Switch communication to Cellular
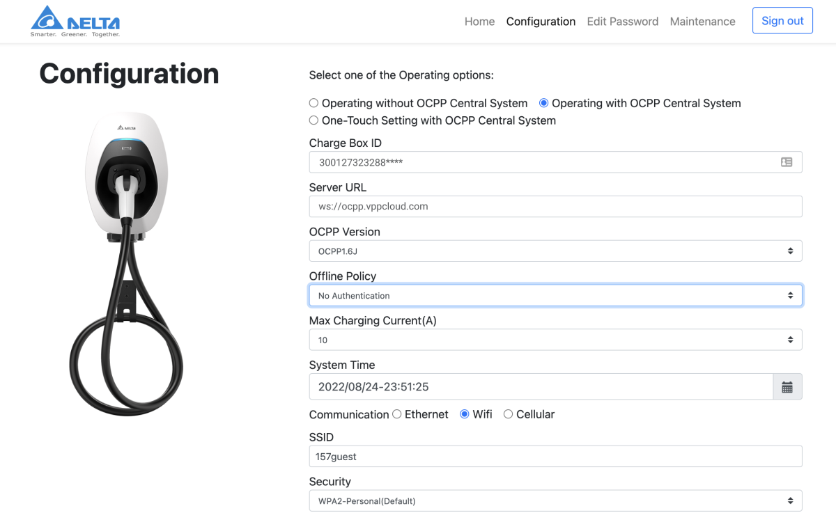Viewport: 836px width, 520px height. (x=508, y=414)
